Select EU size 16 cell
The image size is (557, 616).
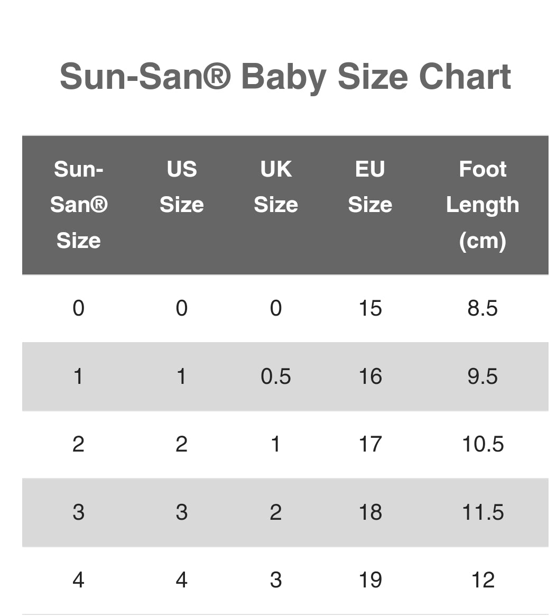pyautogui.click(x=370, y=376)
